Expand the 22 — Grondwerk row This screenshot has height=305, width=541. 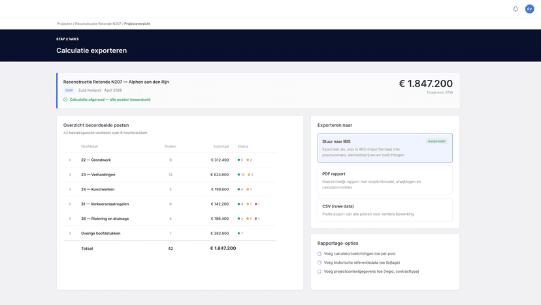pos(70,160)
